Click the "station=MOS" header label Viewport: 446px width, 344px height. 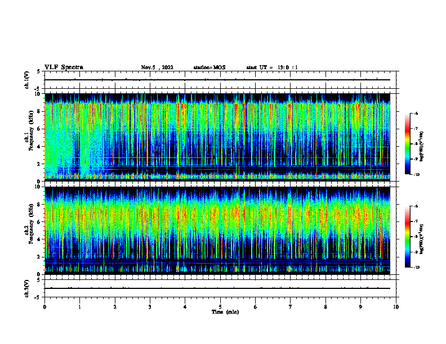coord(209,67)
